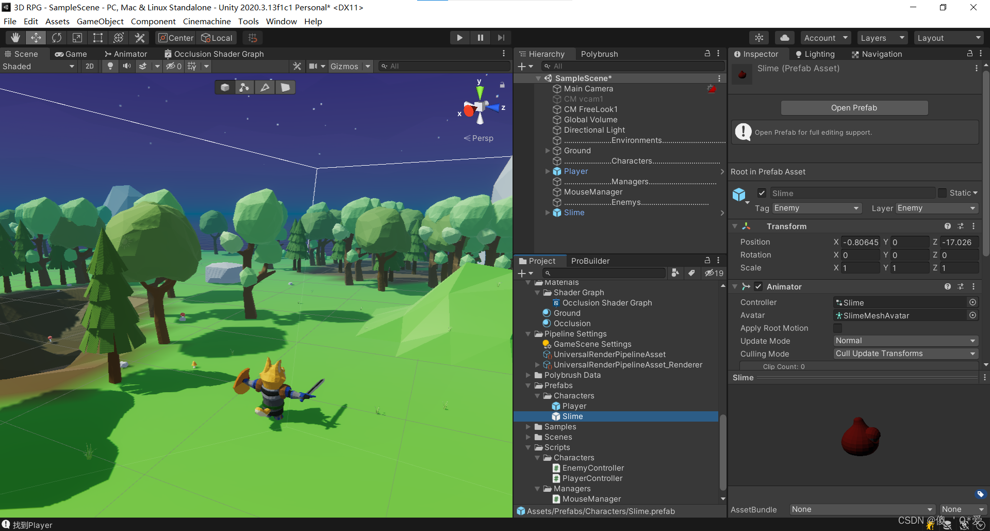Select the Rotate tool

pyautogui.click(x=56, y=37)
